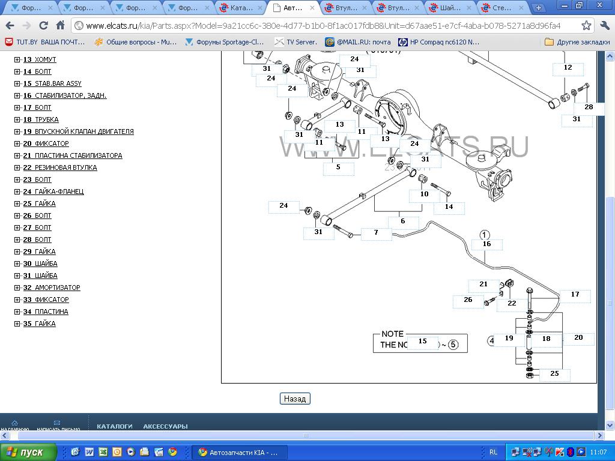This screenshot has width=615, height=461.
Task: Reload the page with the refresh icon
Action: tap(43, 26)
